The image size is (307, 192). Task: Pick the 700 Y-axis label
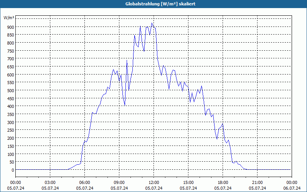pyautogui.click(x=11, y=59)
